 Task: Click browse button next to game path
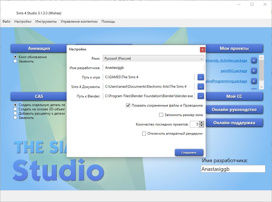(200, 77)
